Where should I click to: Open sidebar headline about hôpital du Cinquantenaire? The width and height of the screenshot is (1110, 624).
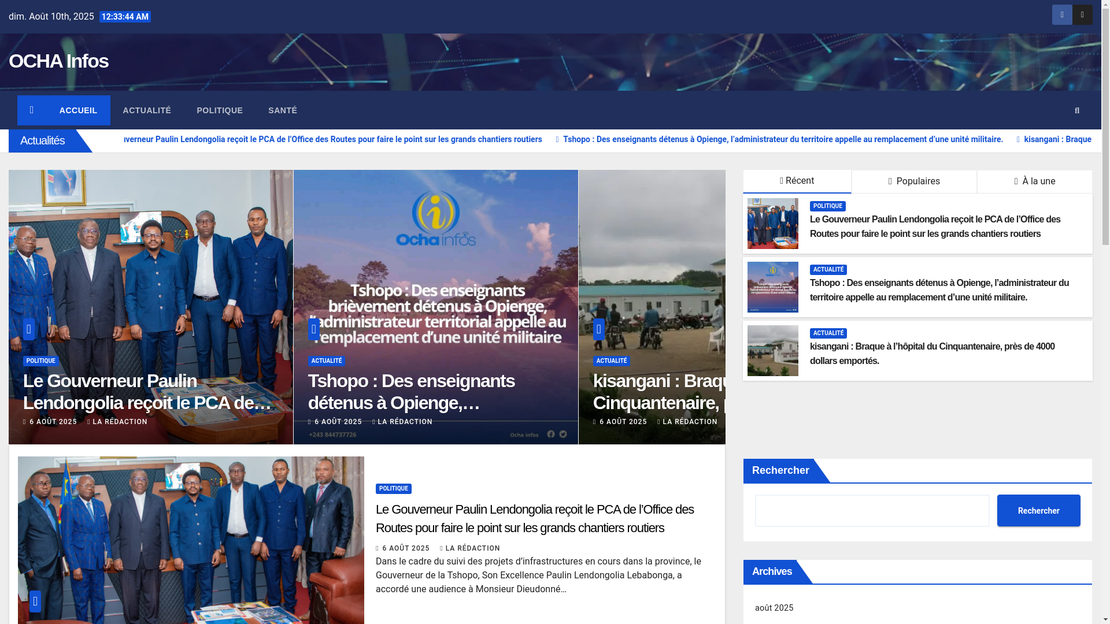pos(932,354)
